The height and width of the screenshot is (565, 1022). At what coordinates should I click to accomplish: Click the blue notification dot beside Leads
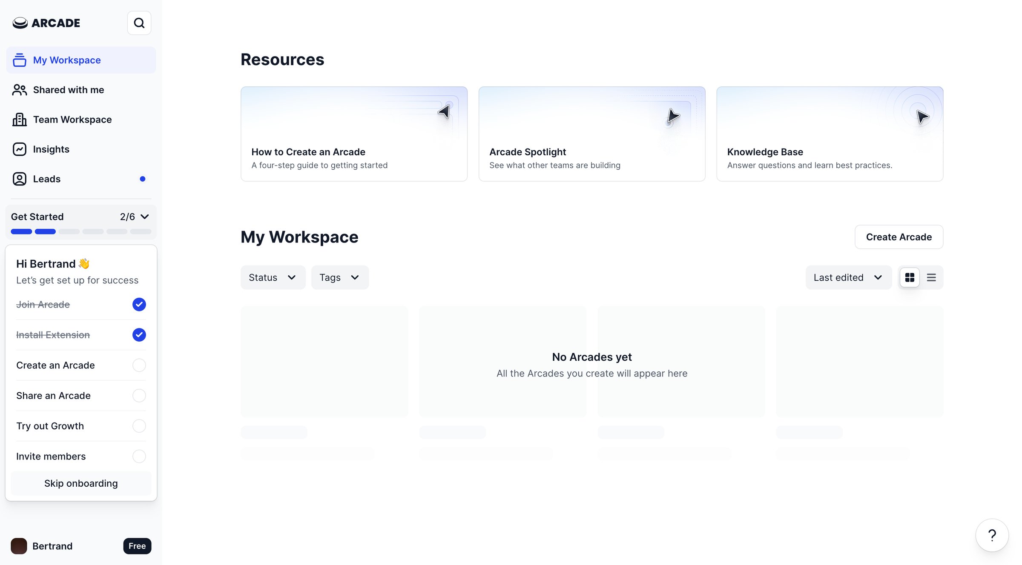coord(143,179)
